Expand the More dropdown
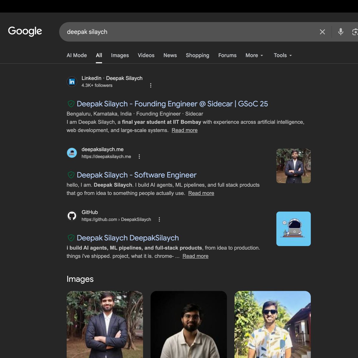The width and height of the screenshot is (358, 358). click(254, 55)
